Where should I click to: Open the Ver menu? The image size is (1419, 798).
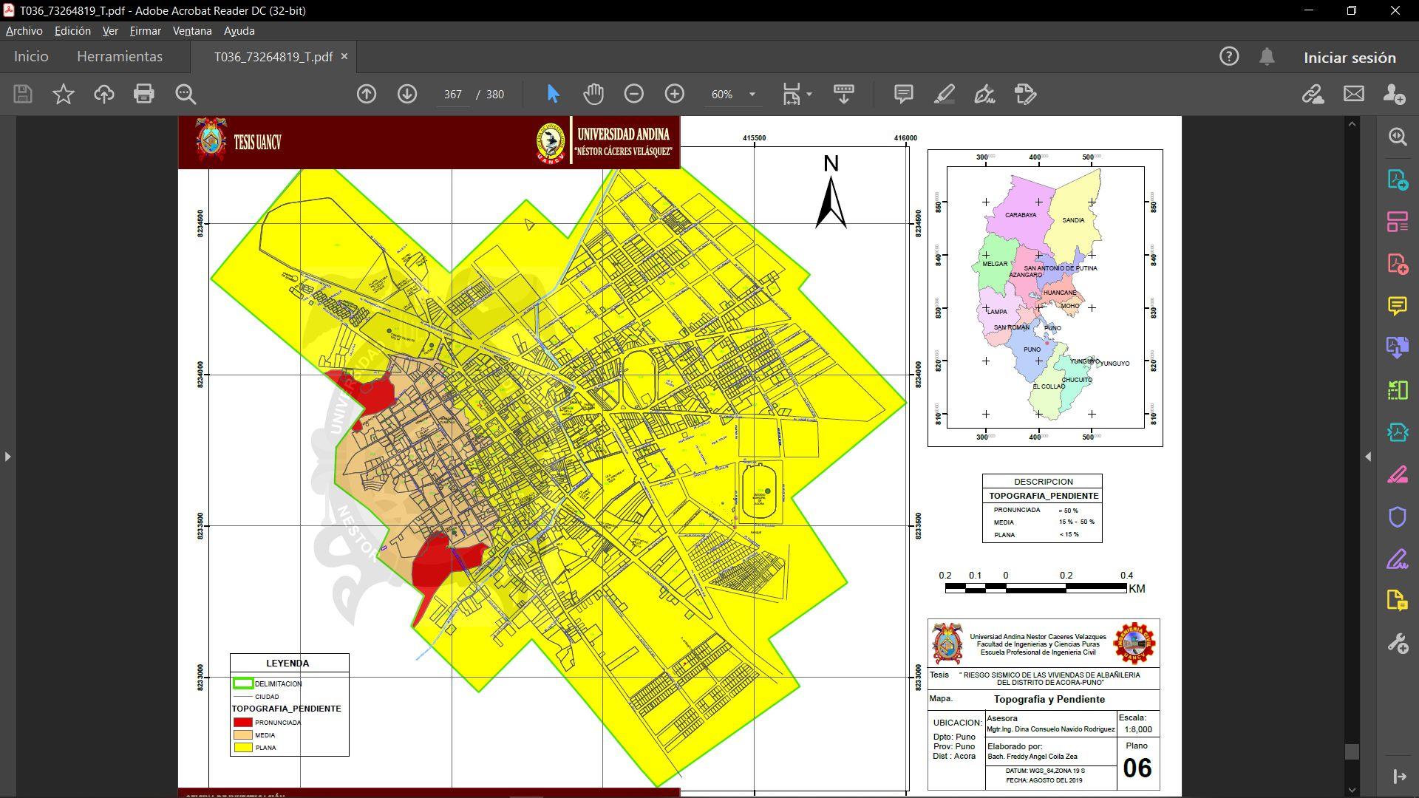[x=110, y=31]
